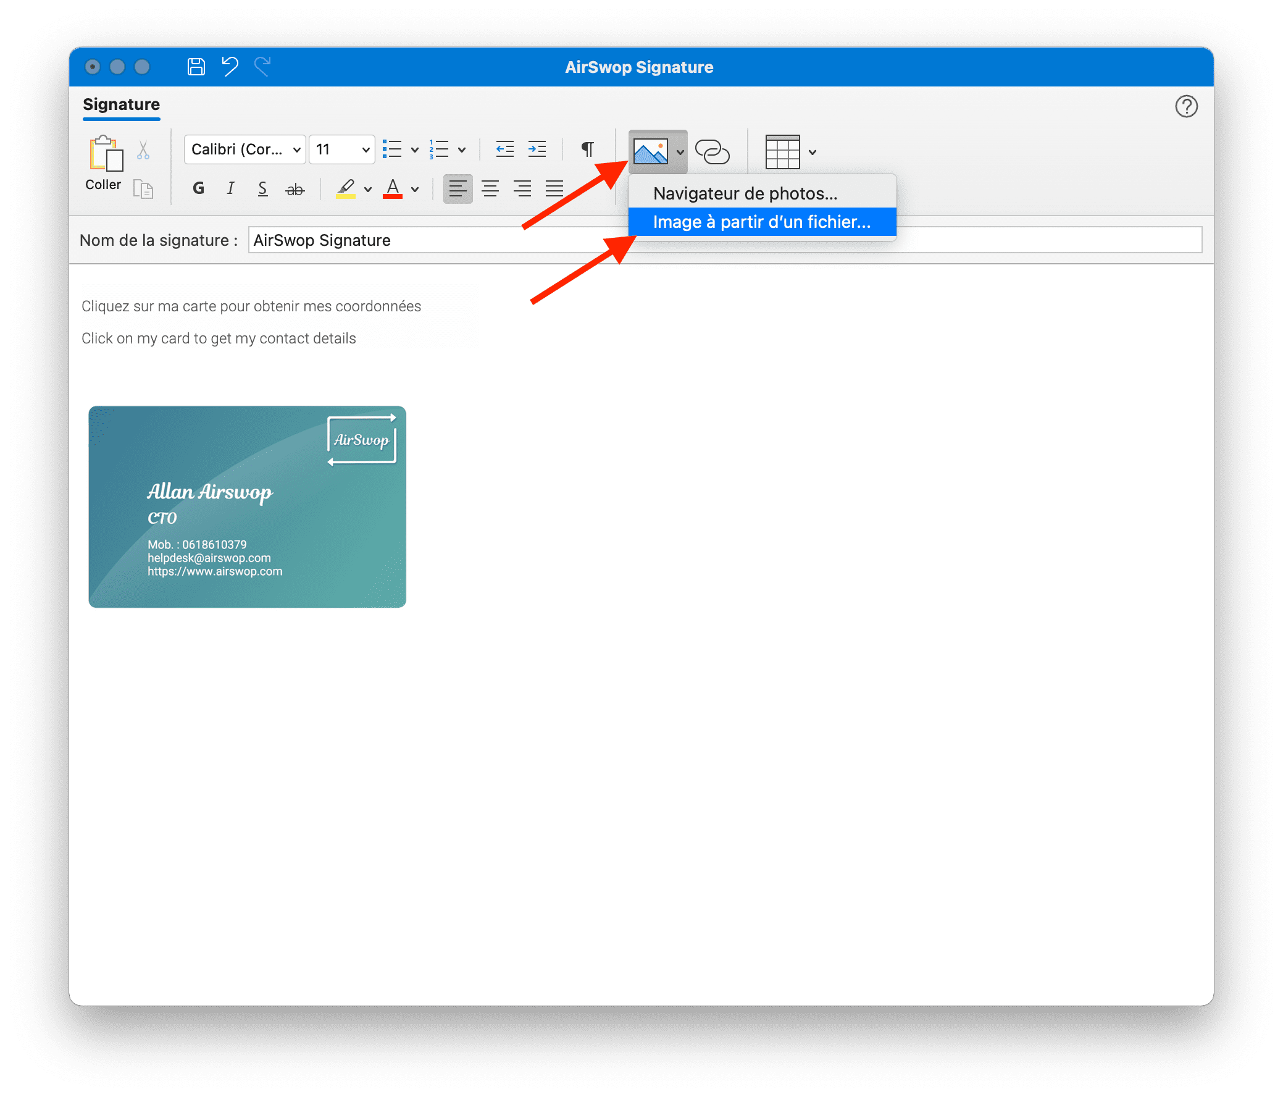Screen dimensions: 1283x1097
Task: Expand highlight color options arrow
Action: [x=368, y=190]
